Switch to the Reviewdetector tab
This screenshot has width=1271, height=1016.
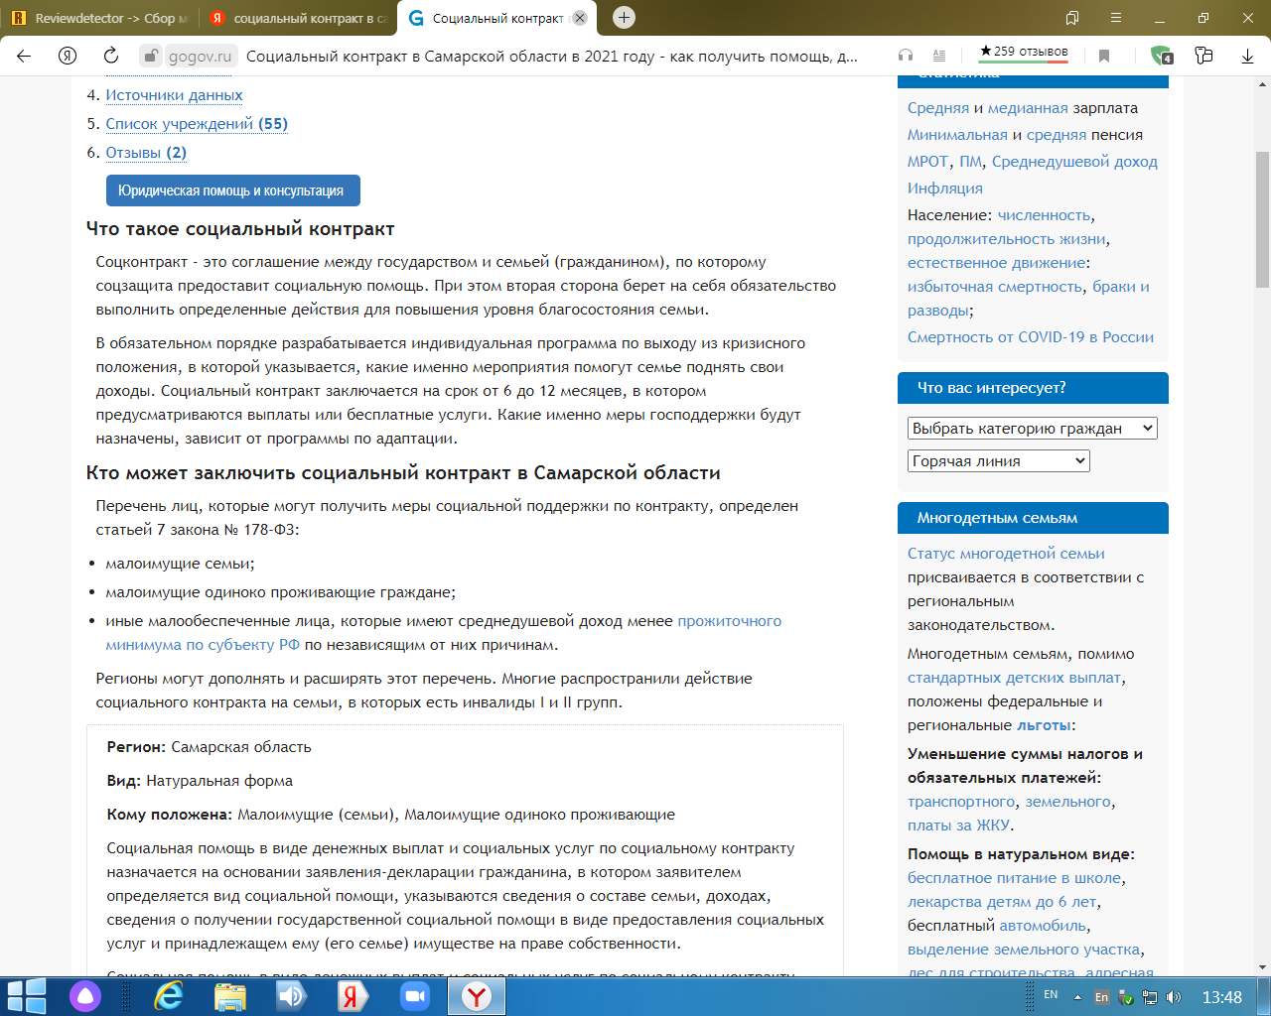click(x=99, y=18)
